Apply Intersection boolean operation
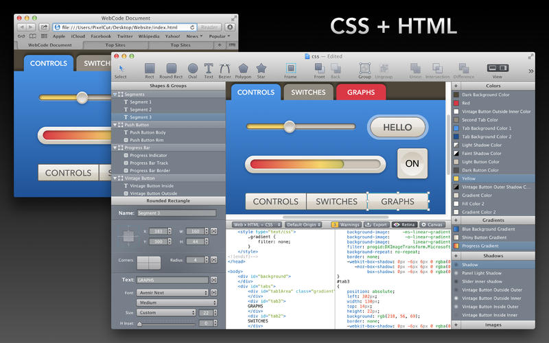Image resolution: width=549 pixels, height=343 pixels. click(438, 71)
